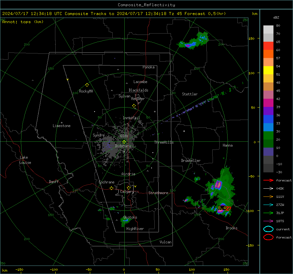Screen dimensions: 293x274
Task: Click the green 31JP arrow icon
Action: coord(268,213)
